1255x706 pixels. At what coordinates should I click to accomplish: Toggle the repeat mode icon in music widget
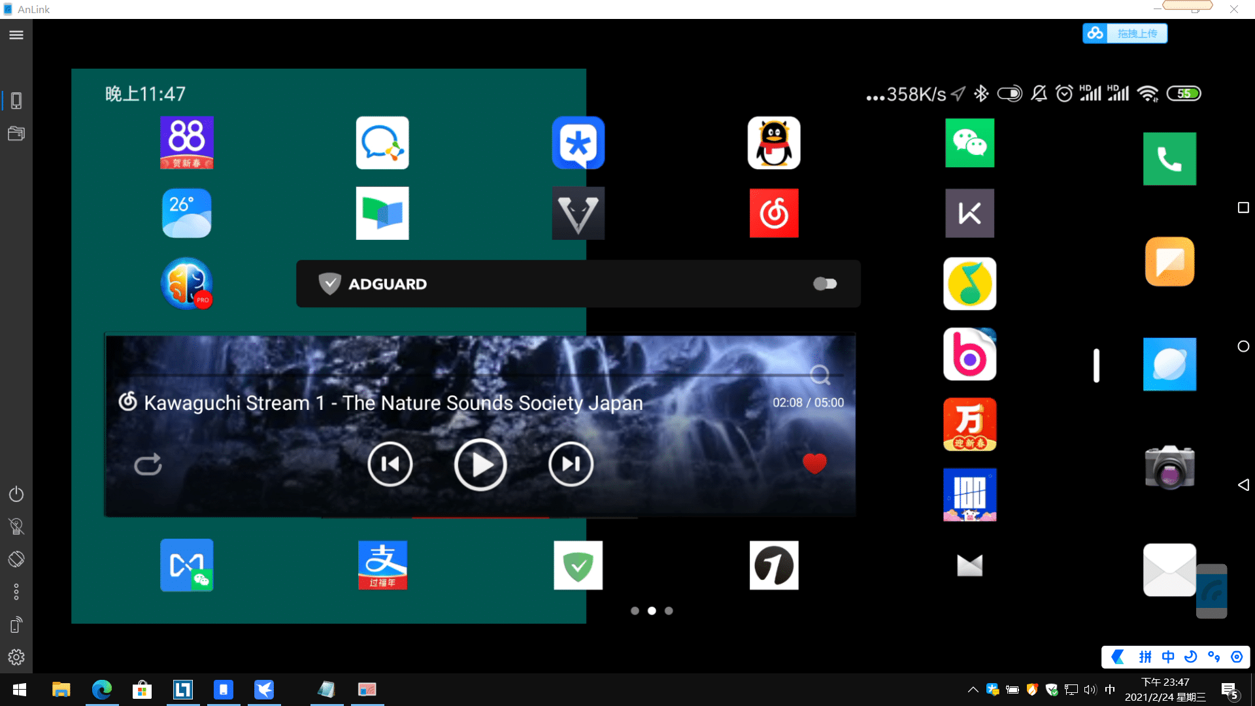pos(148,465)
